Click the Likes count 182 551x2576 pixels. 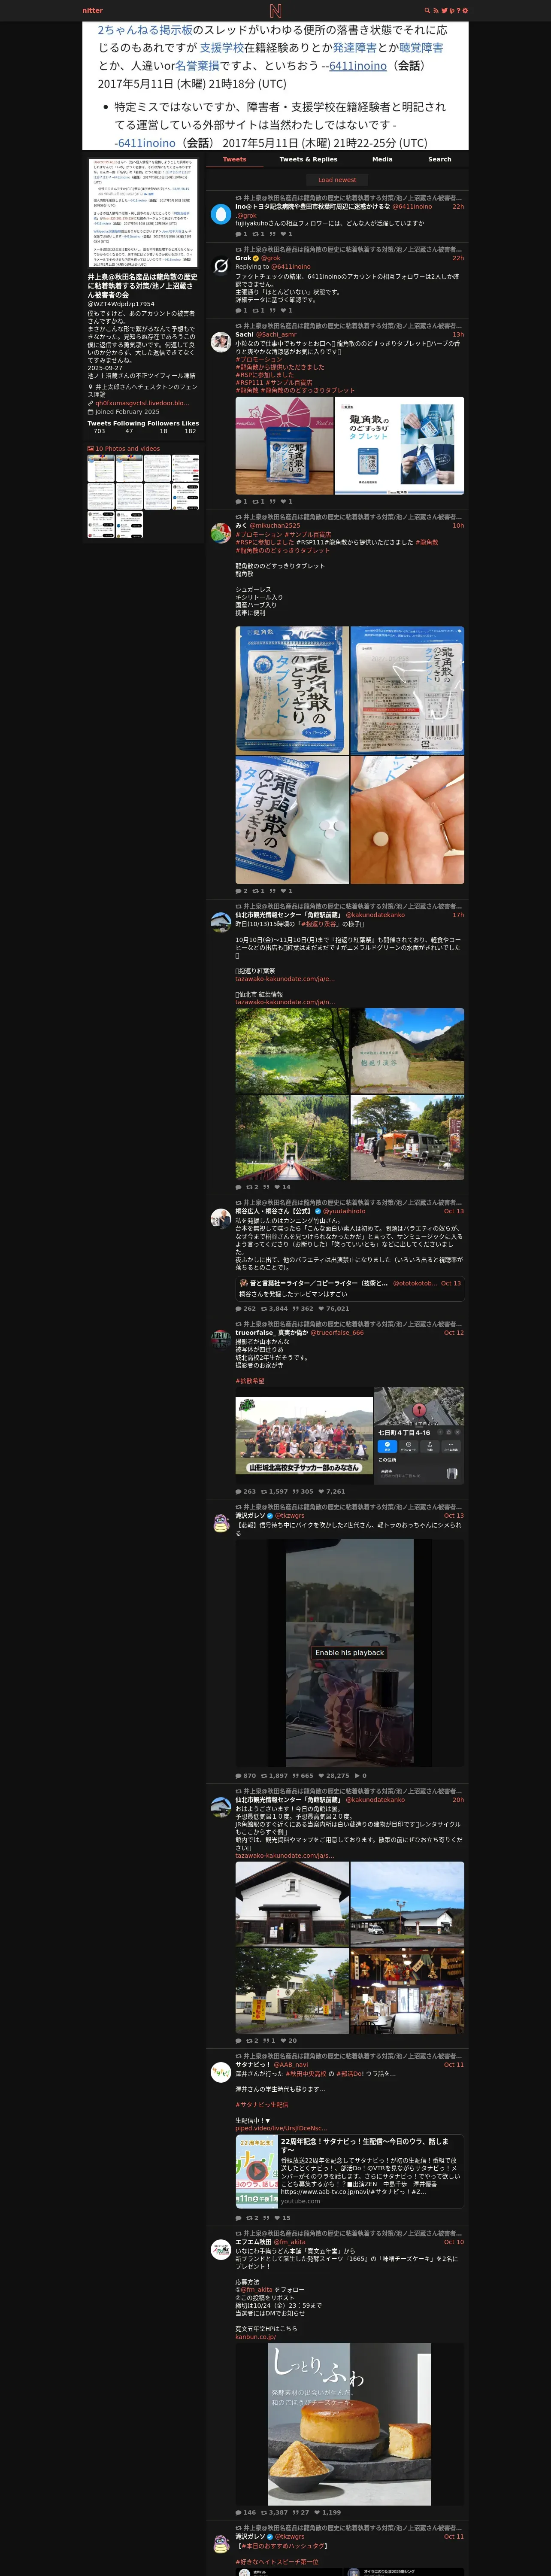pyautogui.click(x=190, y=431)
